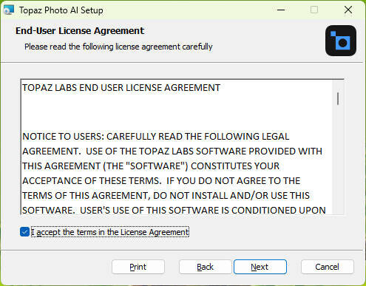This screenshot has width=366, height=286.
Task: Click the 'NOTICE TO USERS' paragraph line
Action: (x=156, y=137)
